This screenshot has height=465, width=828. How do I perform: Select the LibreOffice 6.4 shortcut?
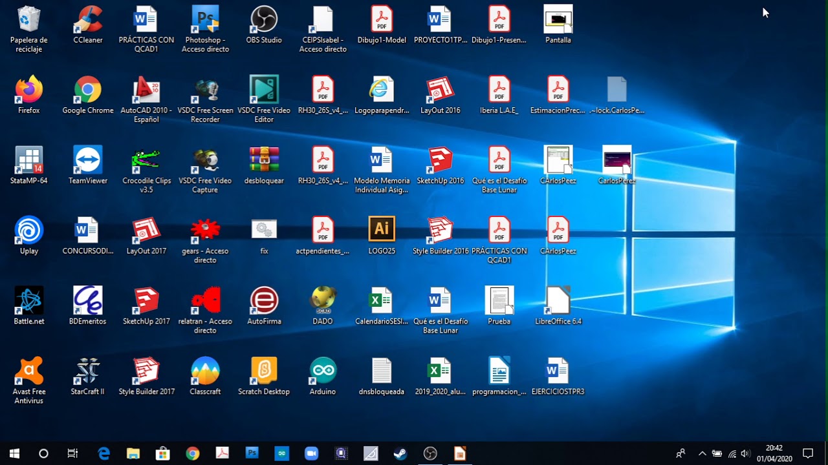tap(558, 301)
